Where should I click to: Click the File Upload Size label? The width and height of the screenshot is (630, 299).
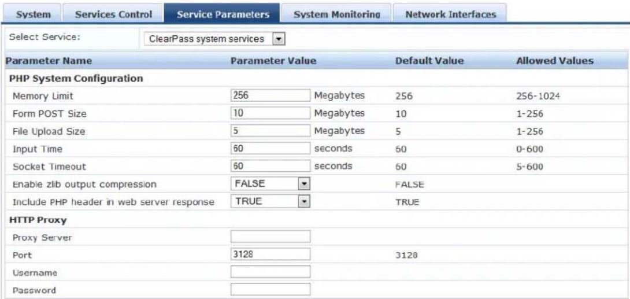[x=49, y=132]
